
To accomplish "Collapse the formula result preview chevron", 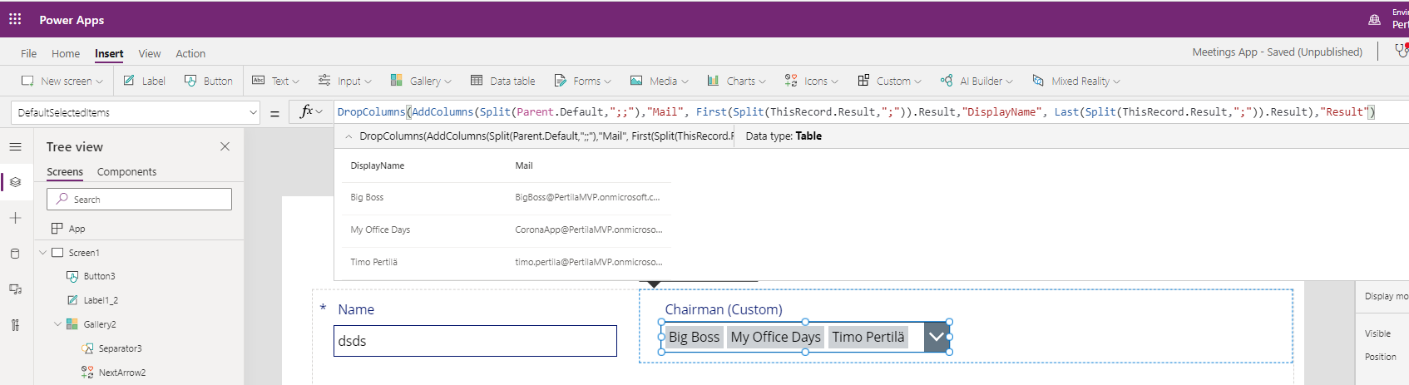I will 349,136.
